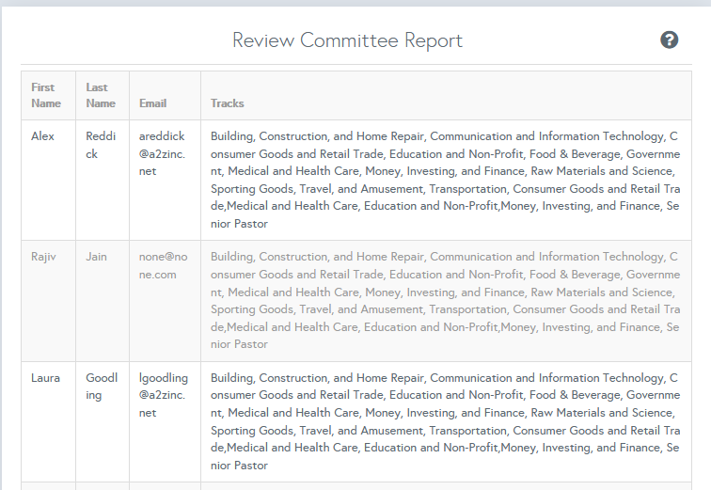Click the Review Committee Report title
The image size is (711, 490).
[347, 40]
